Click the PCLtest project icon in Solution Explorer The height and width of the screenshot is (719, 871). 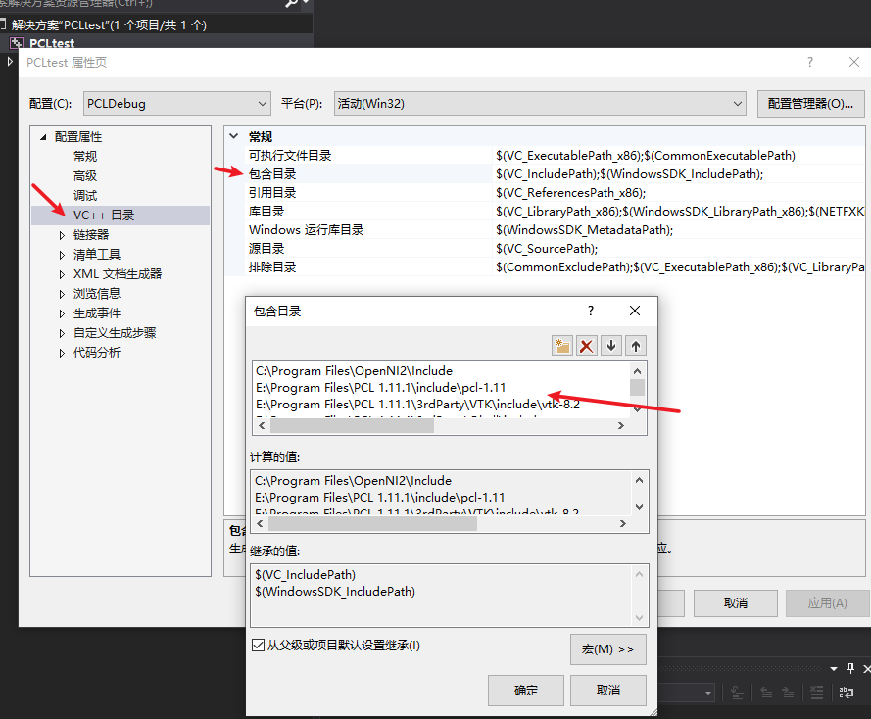pos(18,42)
